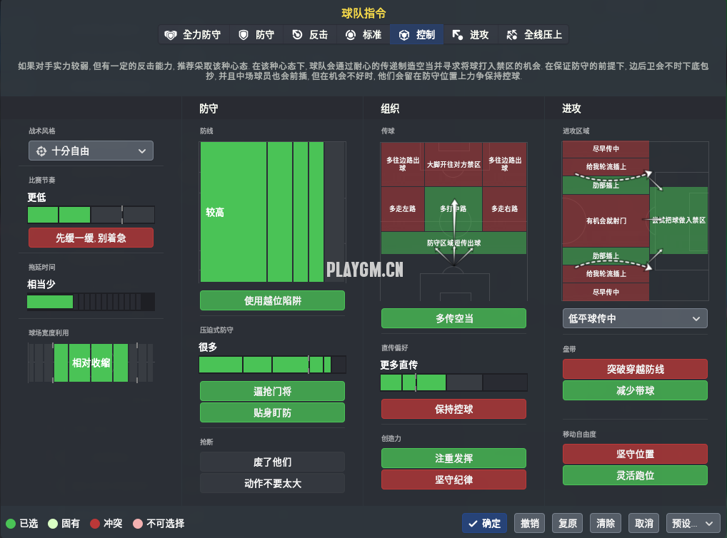Expand the 低平球传中 crossing dropdown

(x=634, y=318)
